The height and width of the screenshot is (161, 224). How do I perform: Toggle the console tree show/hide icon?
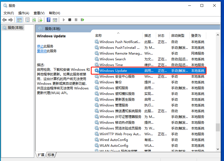click(19, 19)
